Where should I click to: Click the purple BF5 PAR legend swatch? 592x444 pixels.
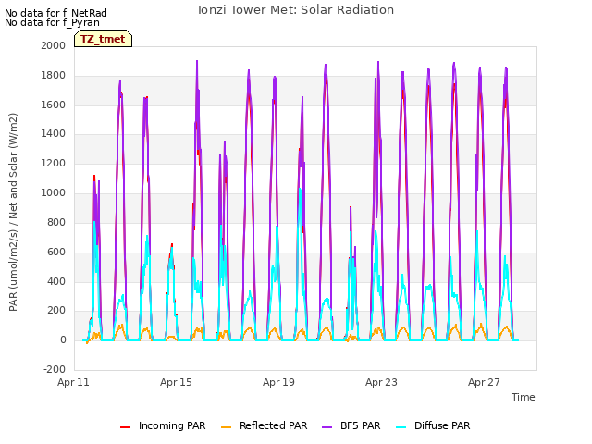coord(327,427)
